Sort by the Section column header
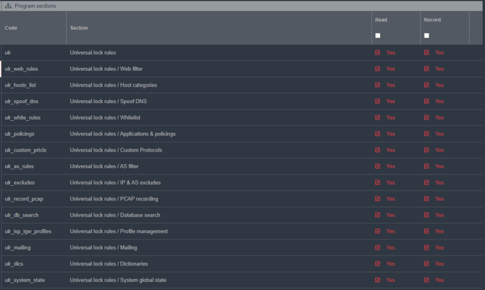The image size is (485, 290). (79, 28)
